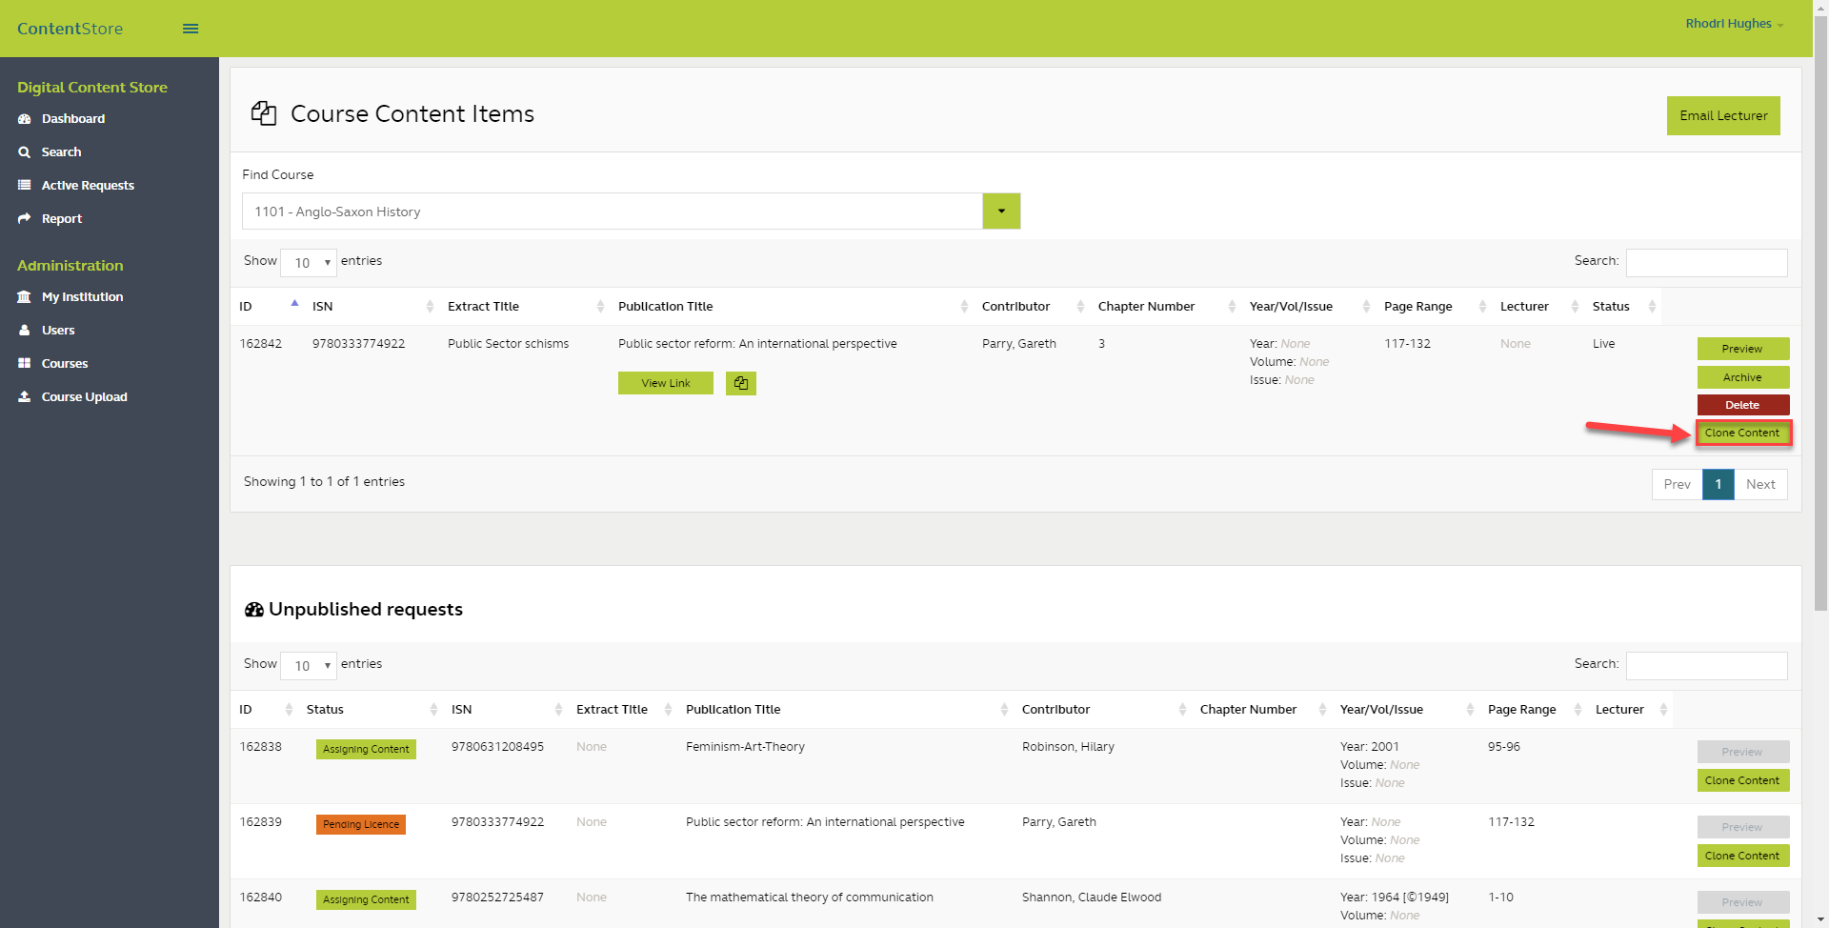This screenshot has height=928, width=1829.
Task: Open the Course Upload page
Action: [84, 397]
